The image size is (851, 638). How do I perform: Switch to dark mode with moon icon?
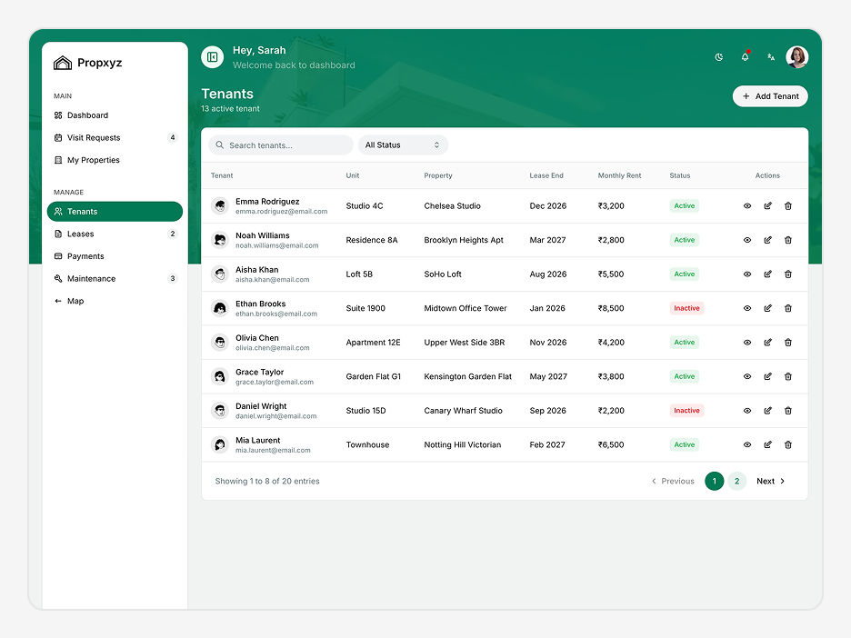coord(719,57)
